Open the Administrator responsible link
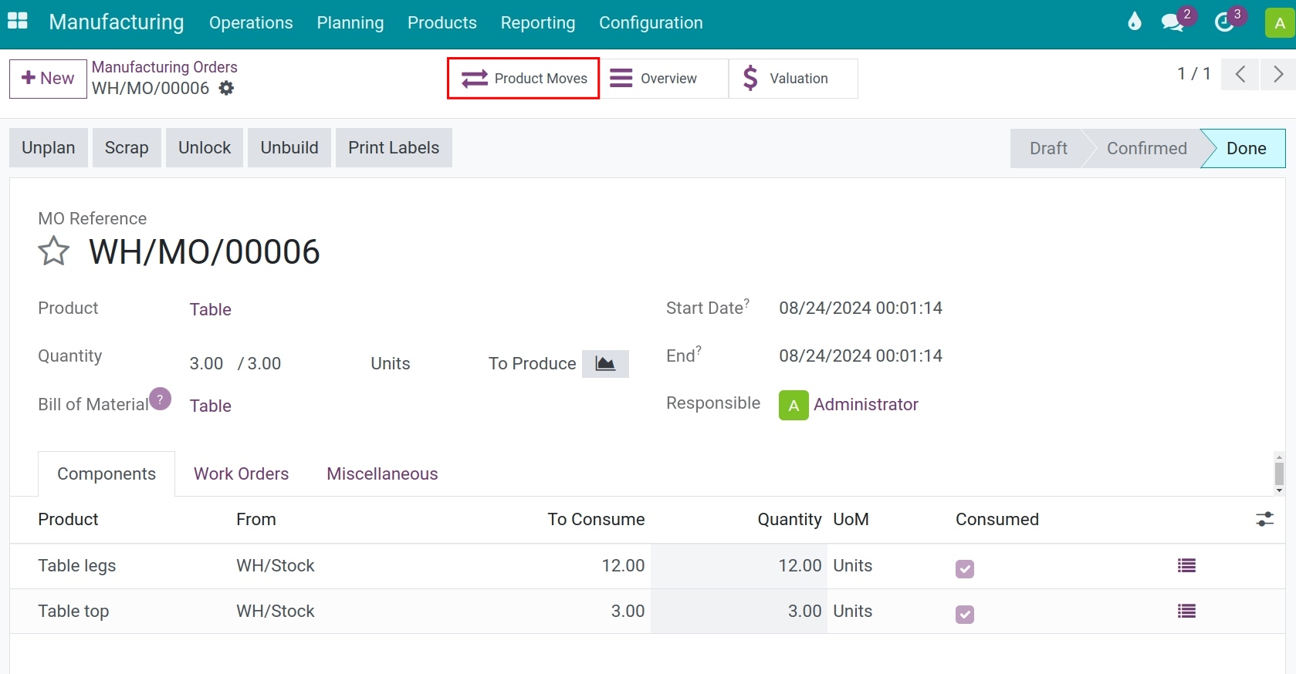 pos(866,405)
